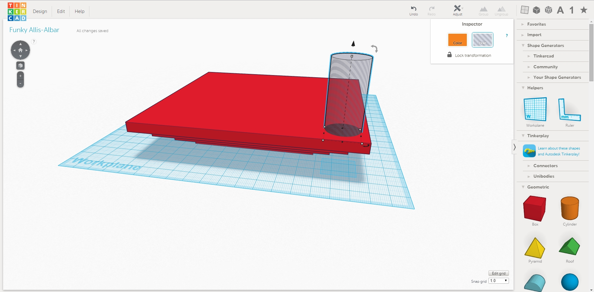Viewport: 594px width, 292px height.
Task: Open the Learn about these shapes link
Action: click(559, 151)
